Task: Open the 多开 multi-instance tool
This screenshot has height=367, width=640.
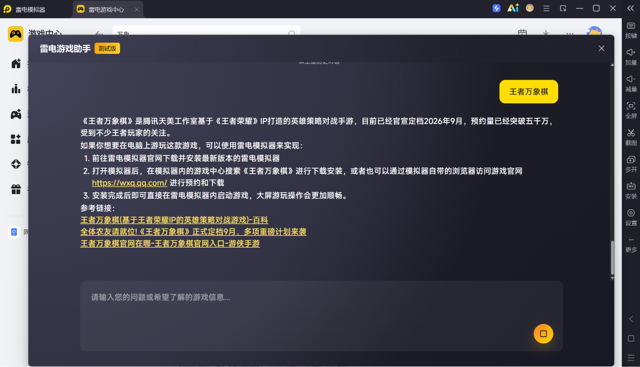Action: click(x=631, y=164)
